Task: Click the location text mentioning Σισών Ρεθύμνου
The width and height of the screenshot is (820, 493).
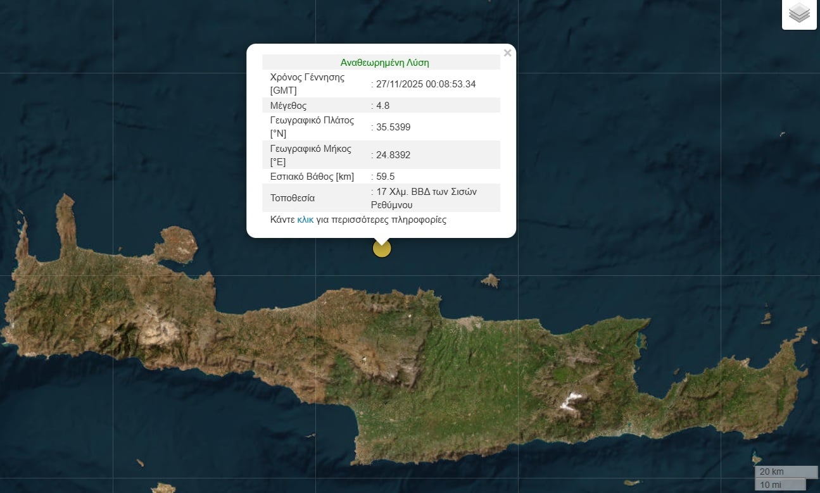Action: tap(423, 197)
